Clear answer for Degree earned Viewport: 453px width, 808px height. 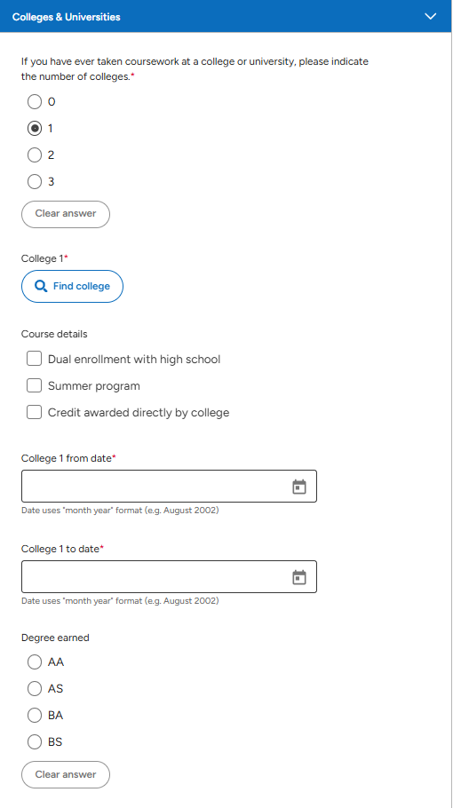click(x=66, y=774)
